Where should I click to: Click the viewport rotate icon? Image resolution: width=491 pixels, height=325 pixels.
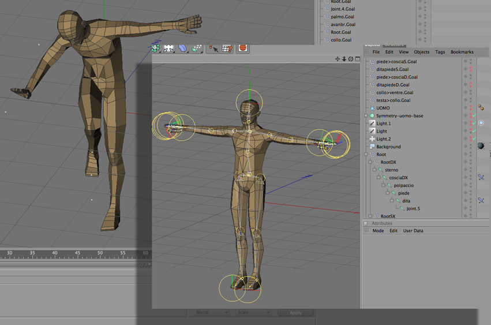point(351,59)
